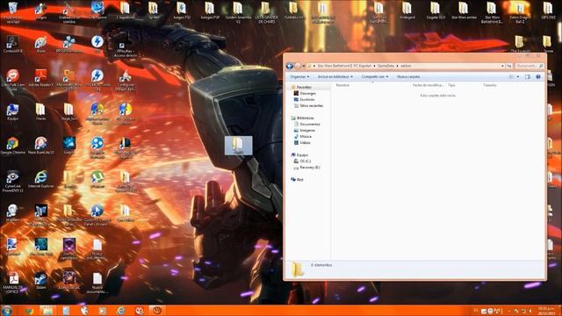Toggle the preview pane button in Explorer
This screenshot has width=562, height=316.
coord(527,76)
